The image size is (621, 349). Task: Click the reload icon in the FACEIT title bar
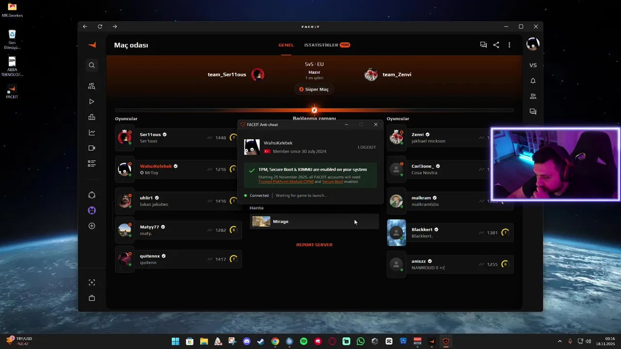click(100, 27)
